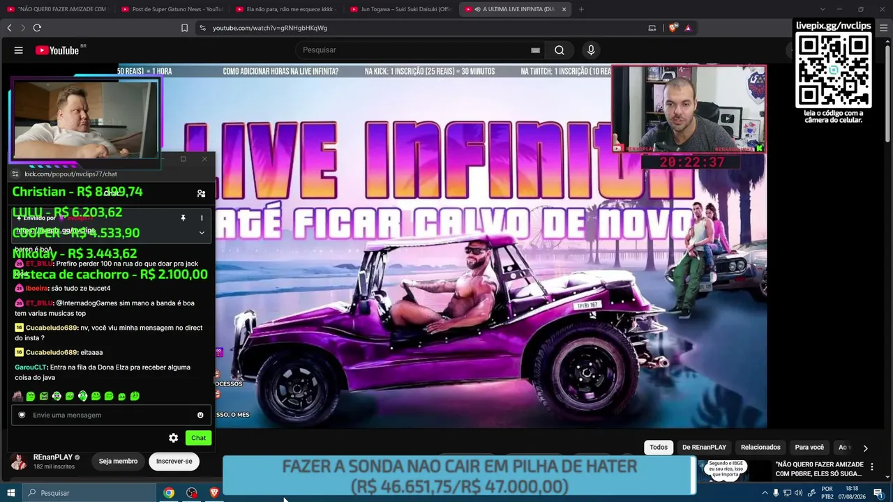This screenshot has height=502, width=893.
Task: Select the 'De REnanPLAY' filter chip
Action: coord(704,448)
